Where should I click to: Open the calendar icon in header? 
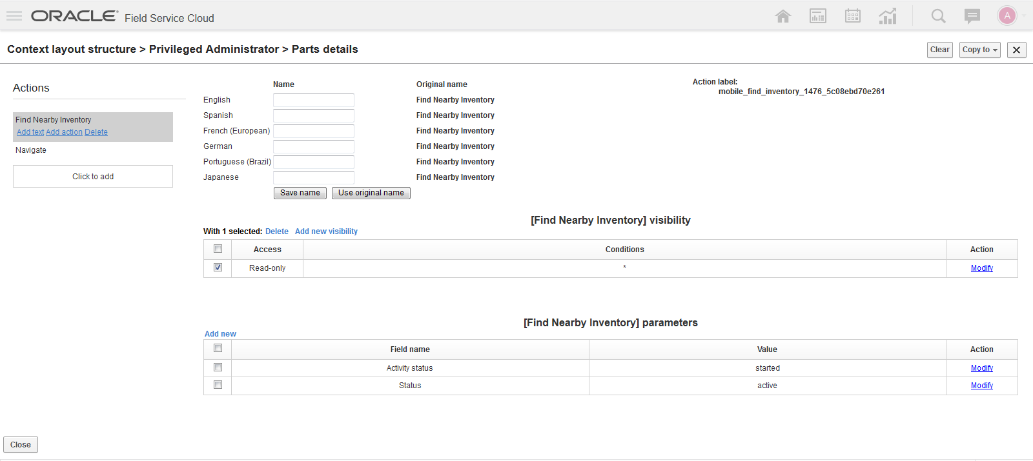tap(853, 16)
